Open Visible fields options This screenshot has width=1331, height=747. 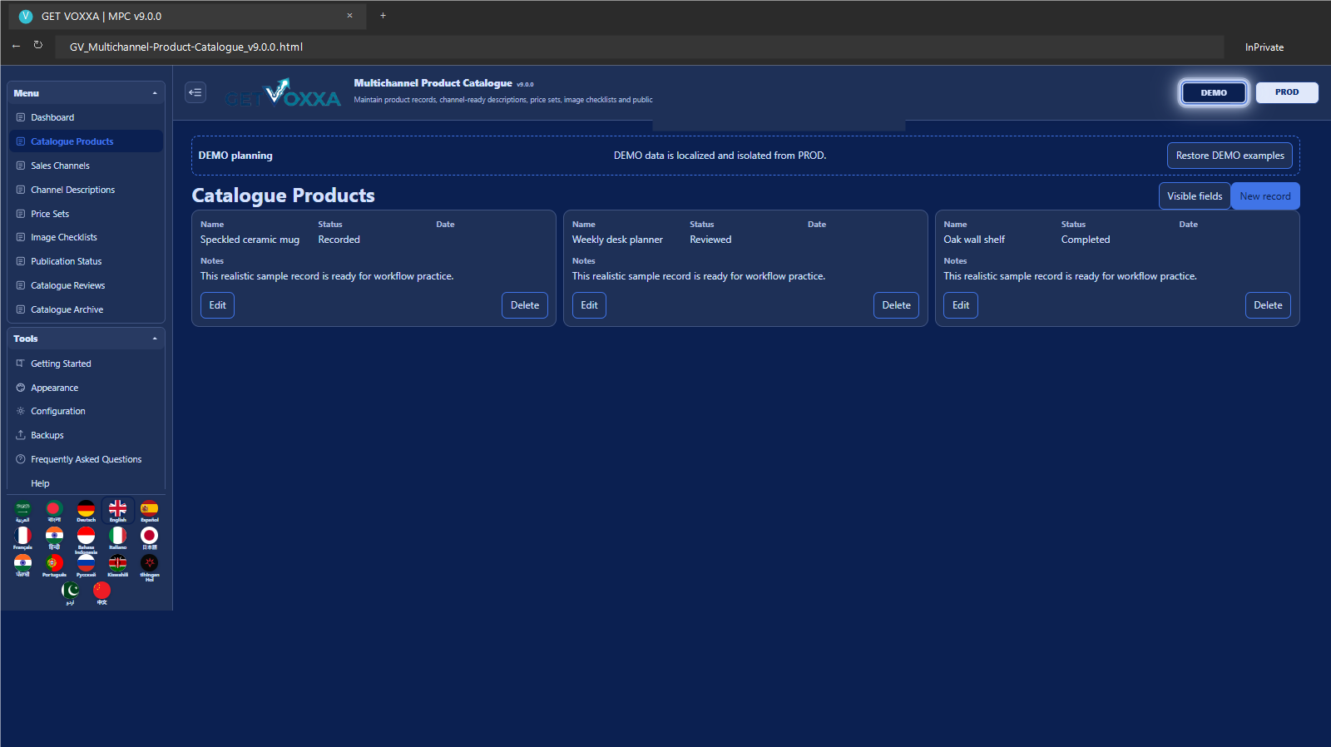click(x=1195, y=196)
